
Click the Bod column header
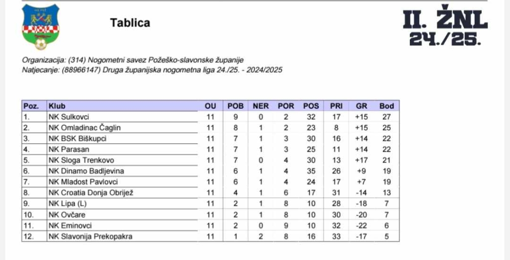tap(386, 106)
